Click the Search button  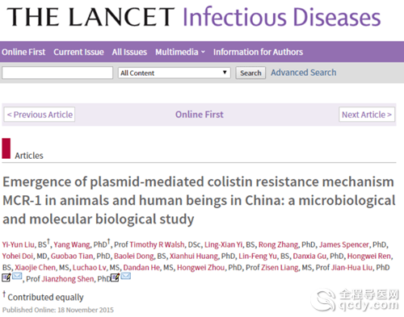tap(250, 73)
